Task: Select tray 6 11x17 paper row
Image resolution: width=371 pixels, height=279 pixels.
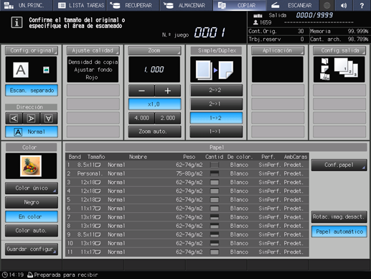Action: coord(187,209)
